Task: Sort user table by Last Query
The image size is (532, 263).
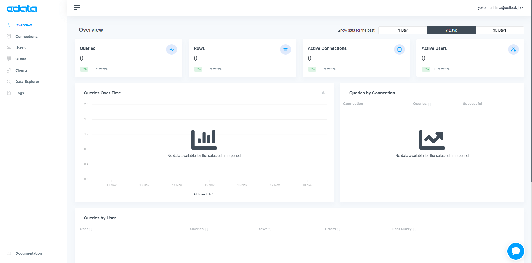Action: tap(404, 229)
